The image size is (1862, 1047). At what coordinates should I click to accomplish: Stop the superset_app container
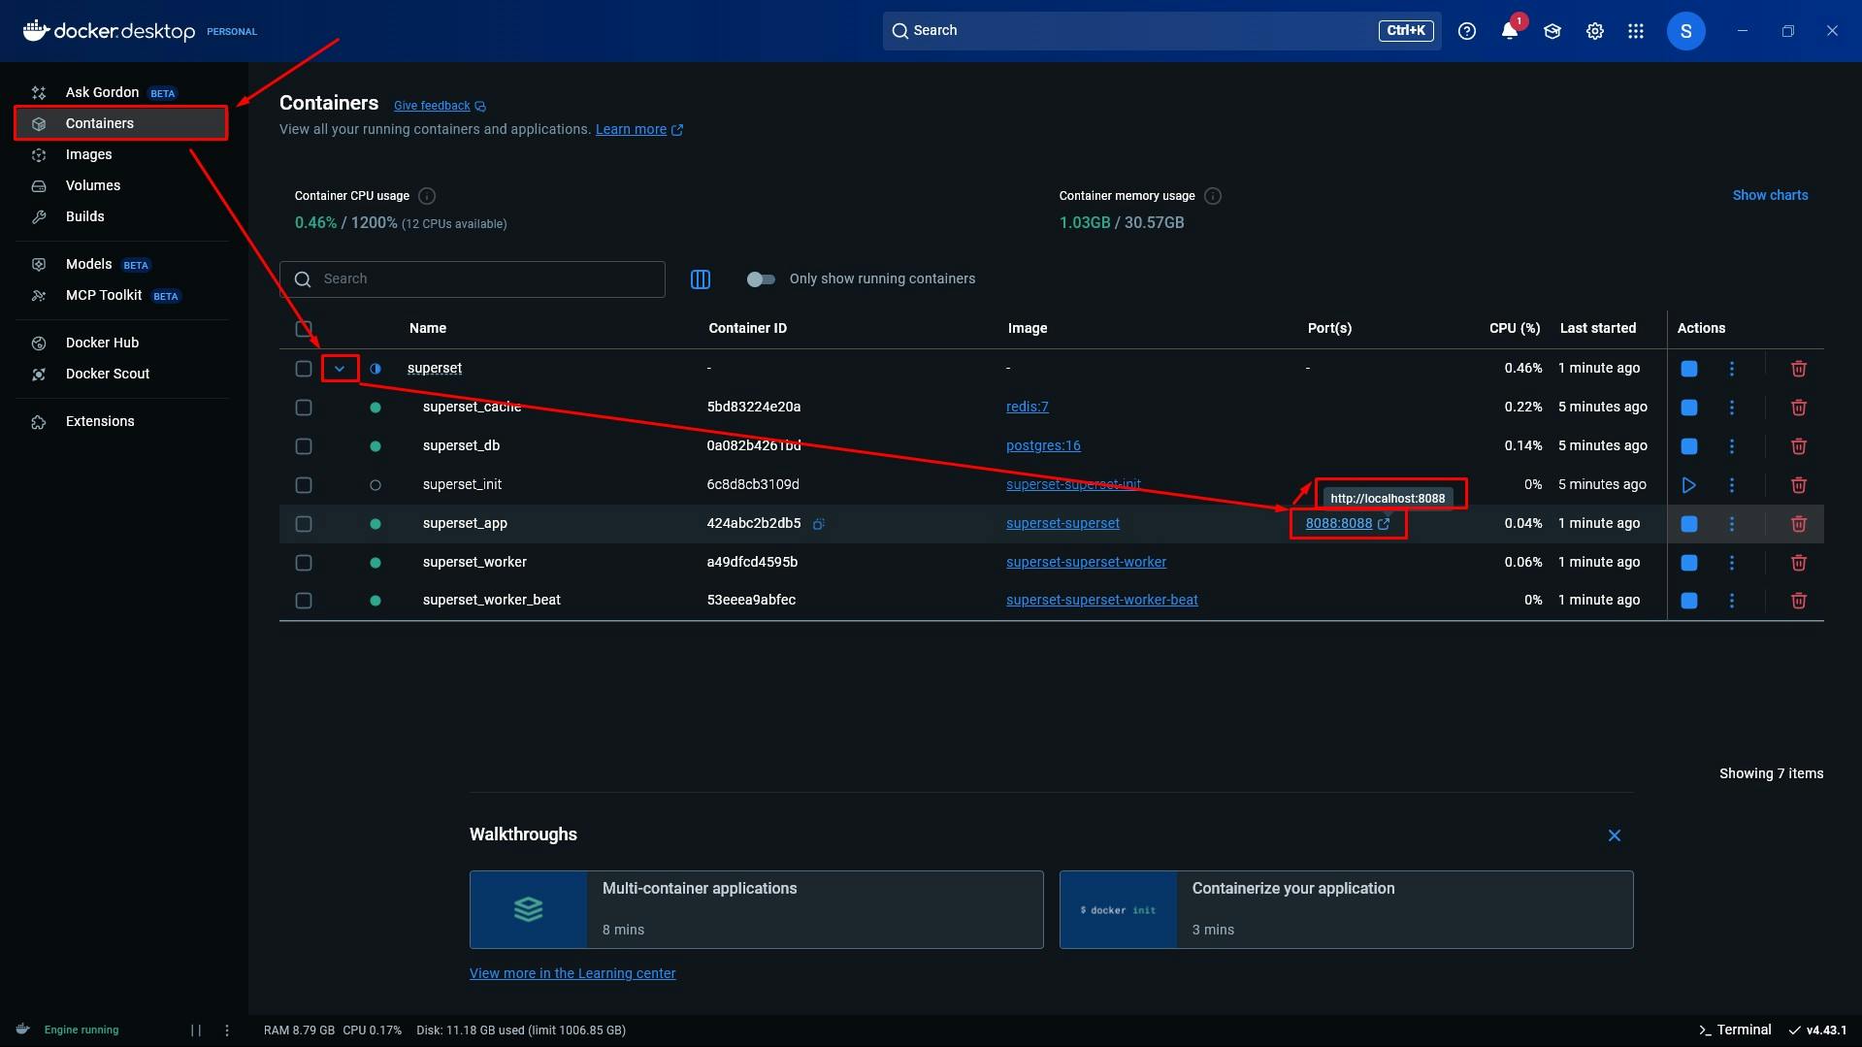1689,524
